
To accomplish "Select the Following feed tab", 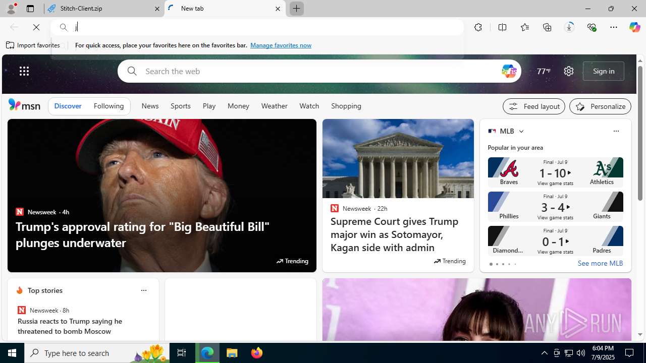I will coord(109,106).
